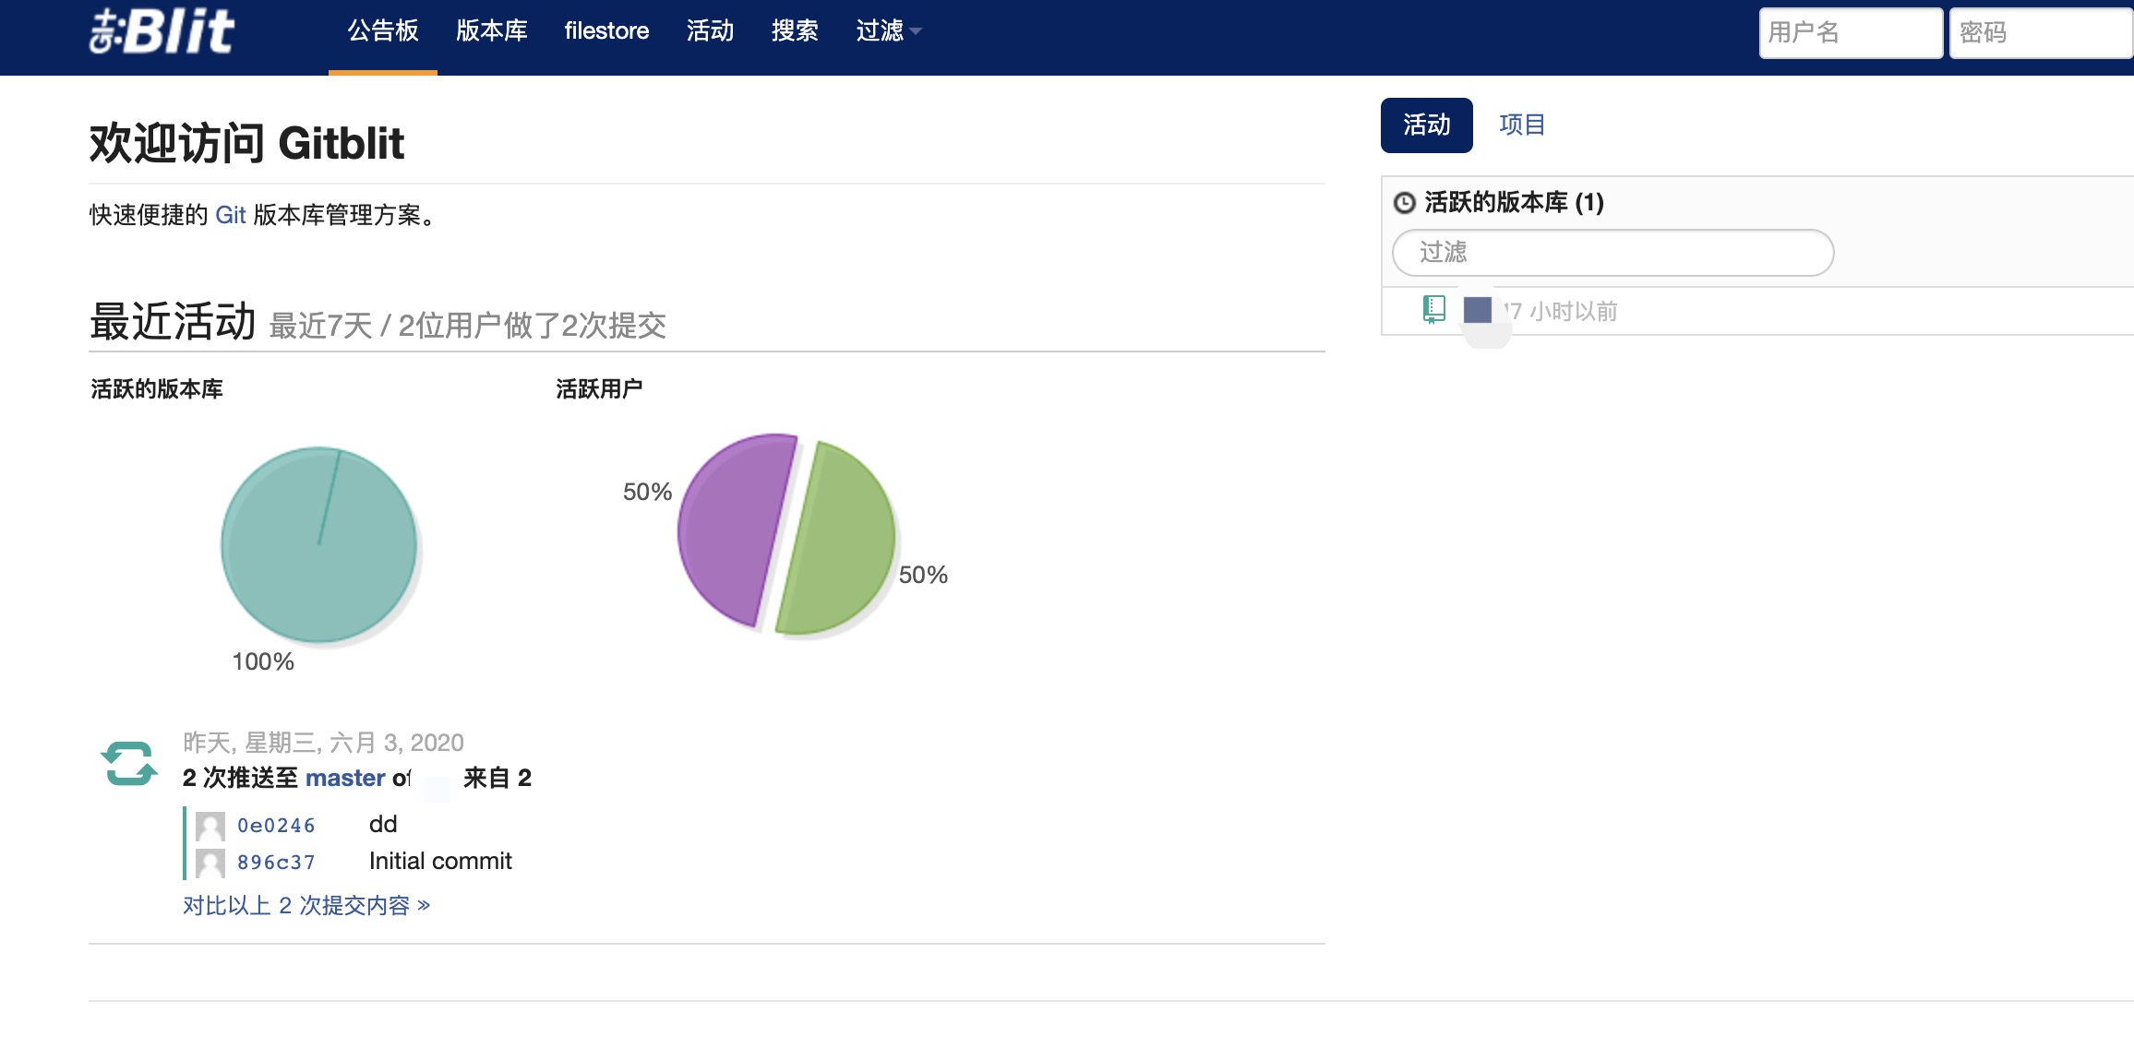This screenshot has height=1048, width=2134.
Task: Open the 版本库 nav item
Action: [492, 31]
